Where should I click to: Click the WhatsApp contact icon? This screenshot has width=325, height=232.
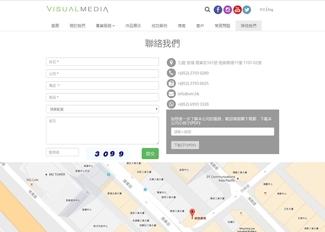coord(171,104)
